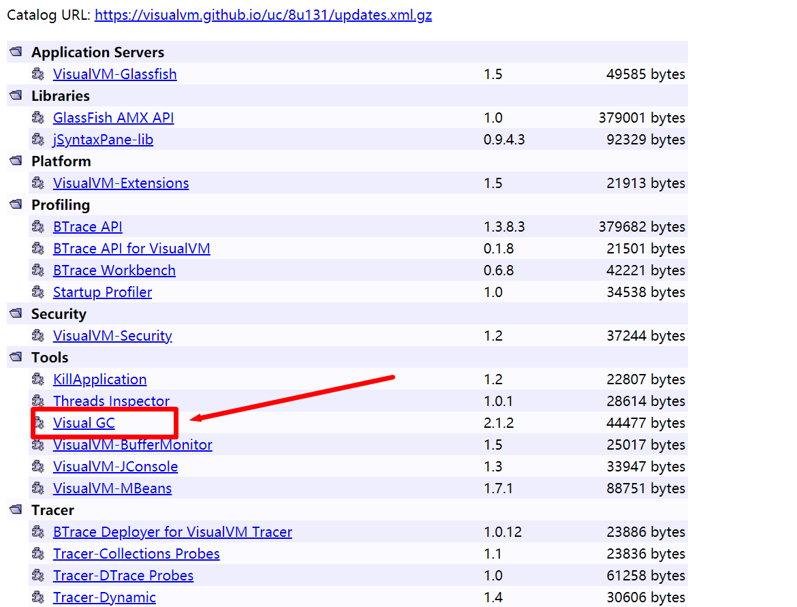
Task: Click the plugin icon beside KillApplication
Action: point(38,379)
